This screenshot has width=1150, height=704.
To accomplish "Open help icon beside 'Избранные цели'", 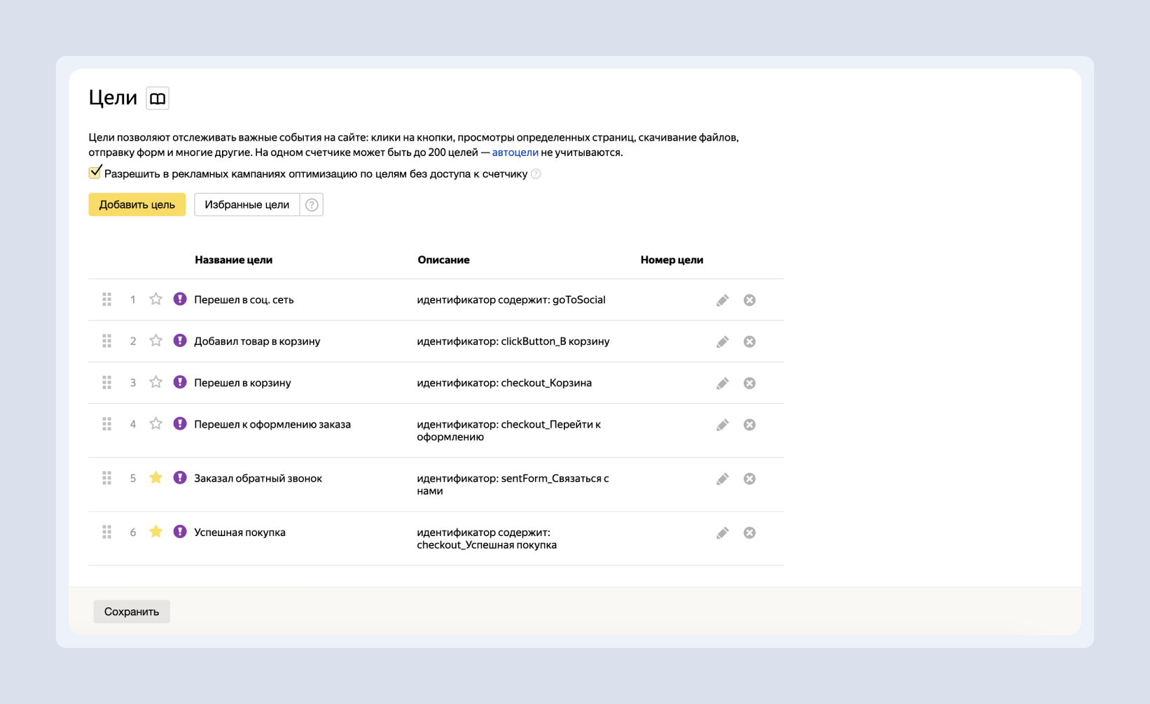I will coord(312,205).
